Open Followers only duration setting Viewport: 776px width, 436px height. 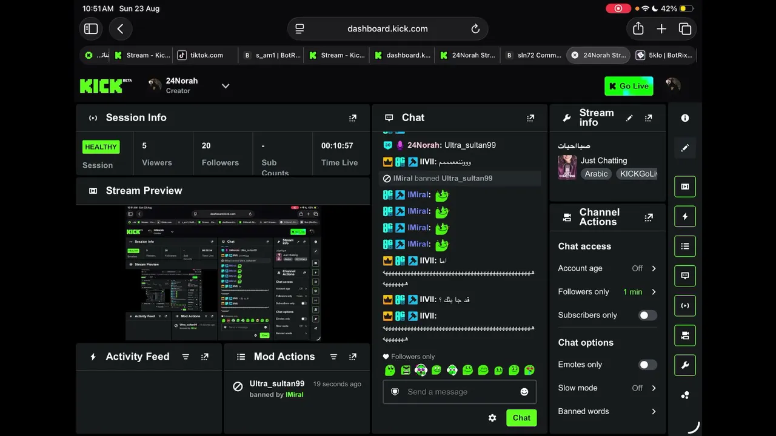[x=607, y=292]
